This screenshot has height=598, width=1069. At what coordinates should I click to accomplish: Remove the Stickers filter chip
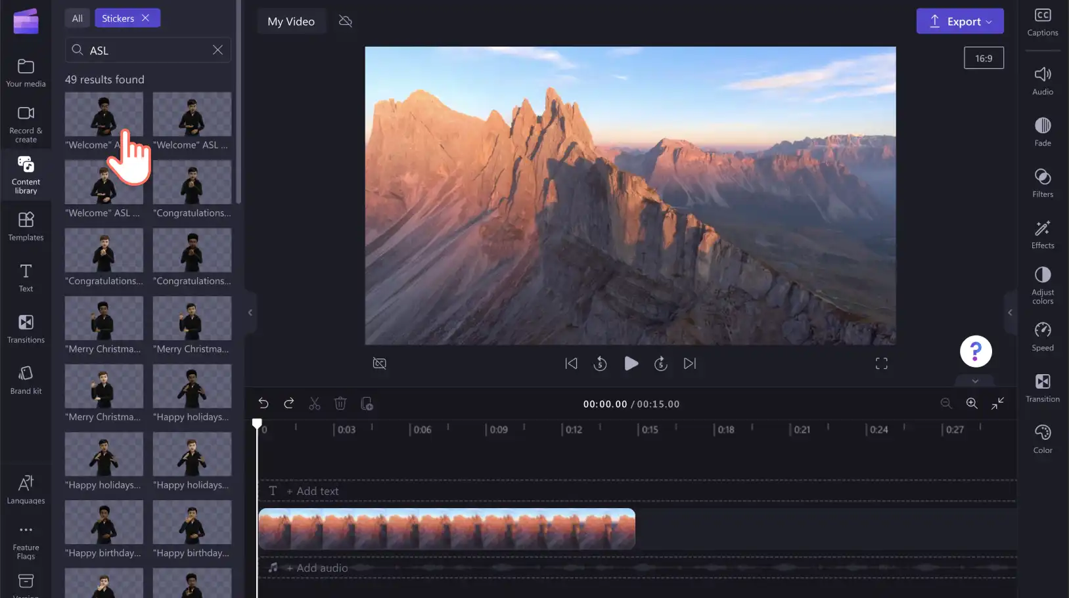[x=146, y=18]
